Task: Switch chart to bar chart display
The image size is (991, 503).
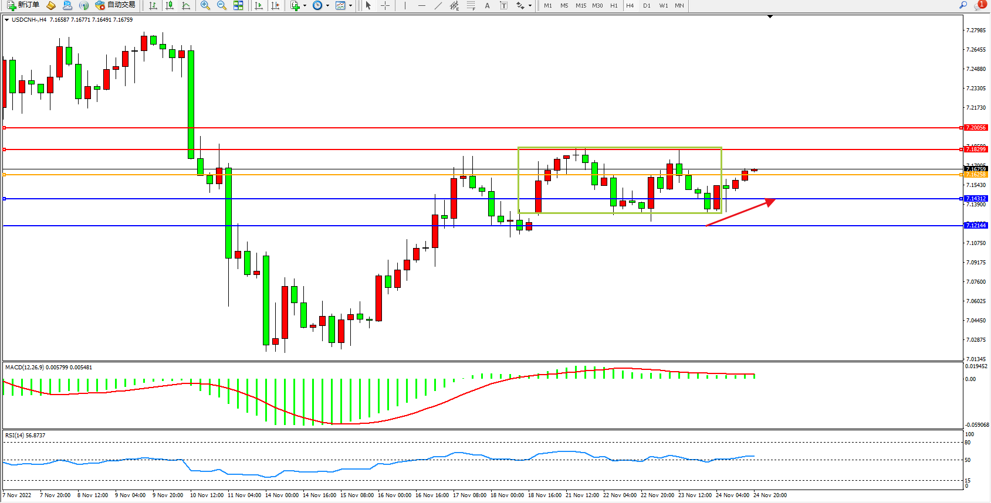Action: (153, 5)
